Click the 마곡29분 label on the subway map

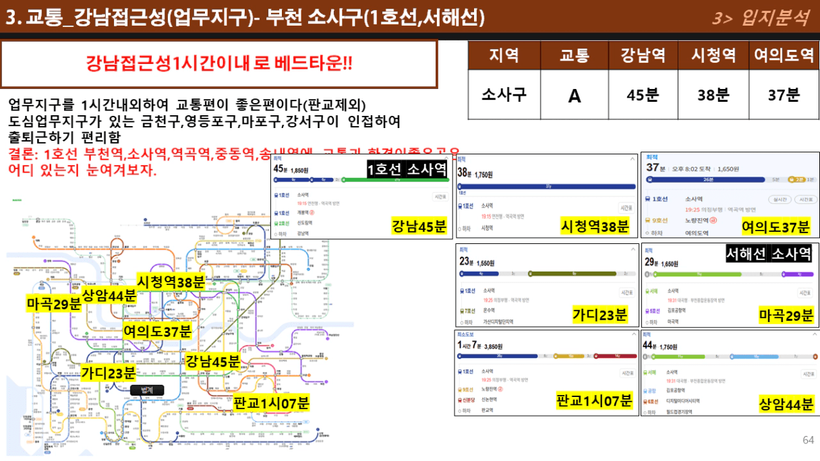tap(54, 304)
